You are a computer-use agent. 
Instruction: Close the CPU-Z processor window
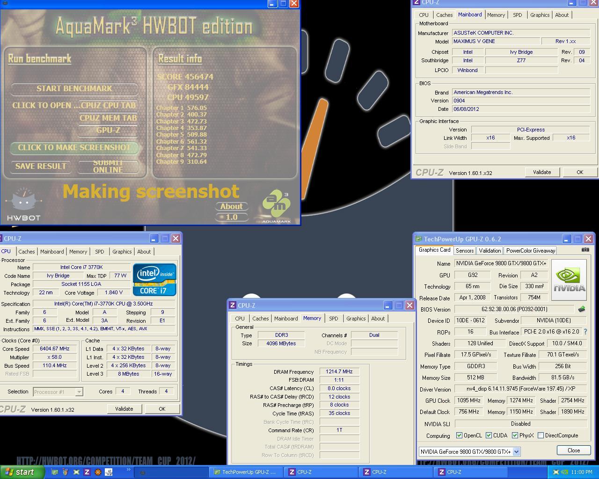[x=175, y=239]
